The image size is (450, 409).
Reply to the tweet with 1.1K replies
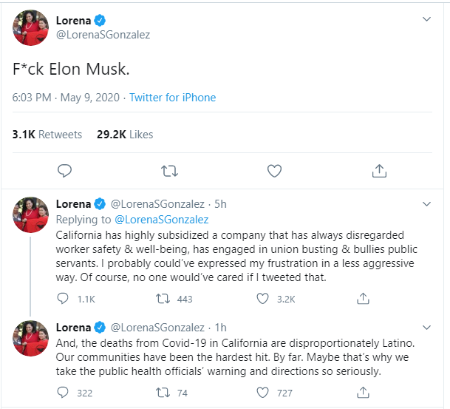64,299
